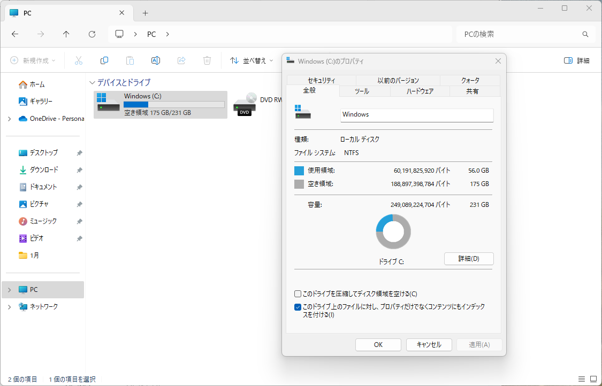Screen dimensions: 602x386
Task: Click the Windows (C:) drive usage bar
Action: point(174,104)
